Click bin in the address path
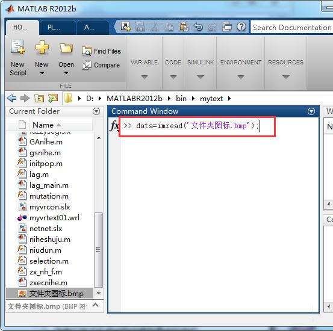Viewport: 333px width, 331px height. [181, 99]
